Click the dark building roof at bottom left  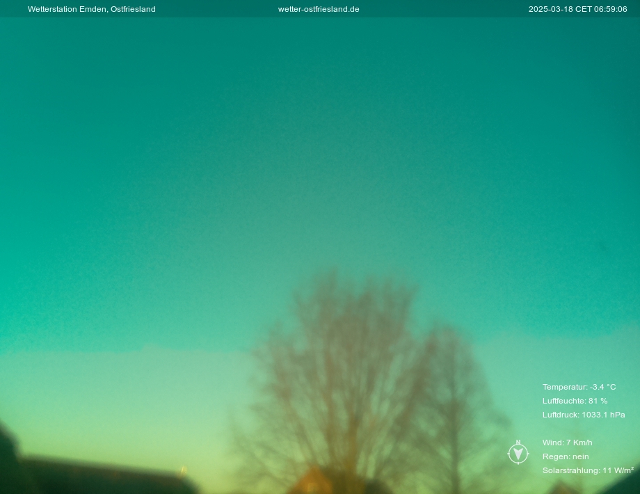104,477
